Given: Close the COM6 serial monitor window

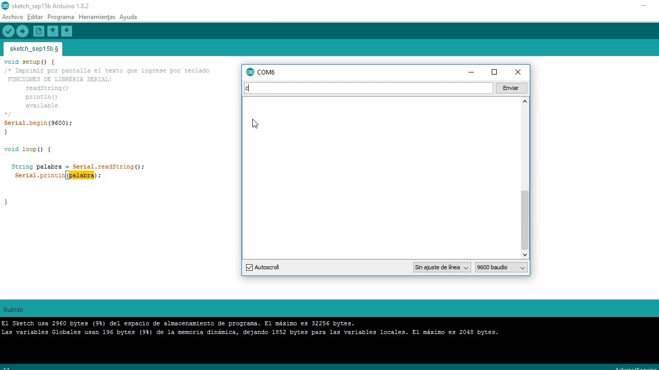Looking at the screenshot, I should tap(518, 72).
